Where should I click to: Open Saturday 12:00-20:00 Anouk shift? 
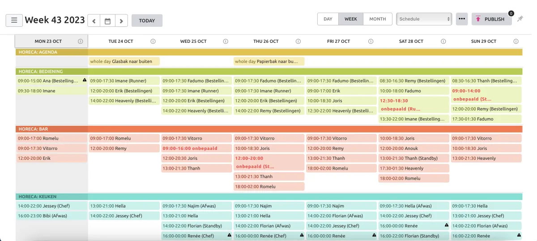(414, 148)
